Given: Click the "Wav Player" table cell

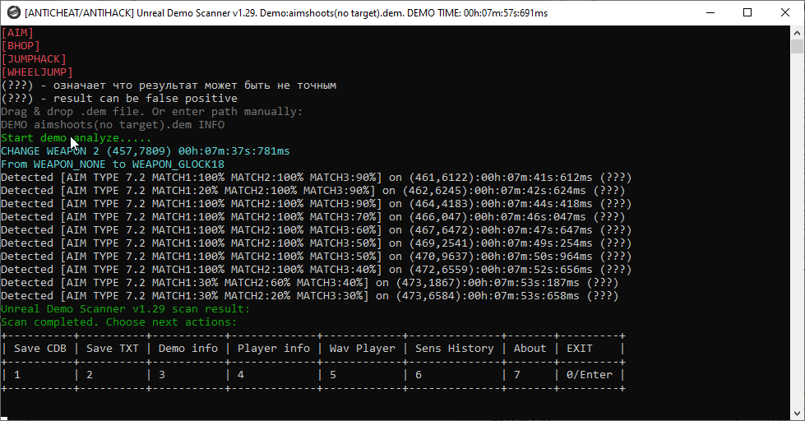Looking at the screenshot, I should point(363,349).
